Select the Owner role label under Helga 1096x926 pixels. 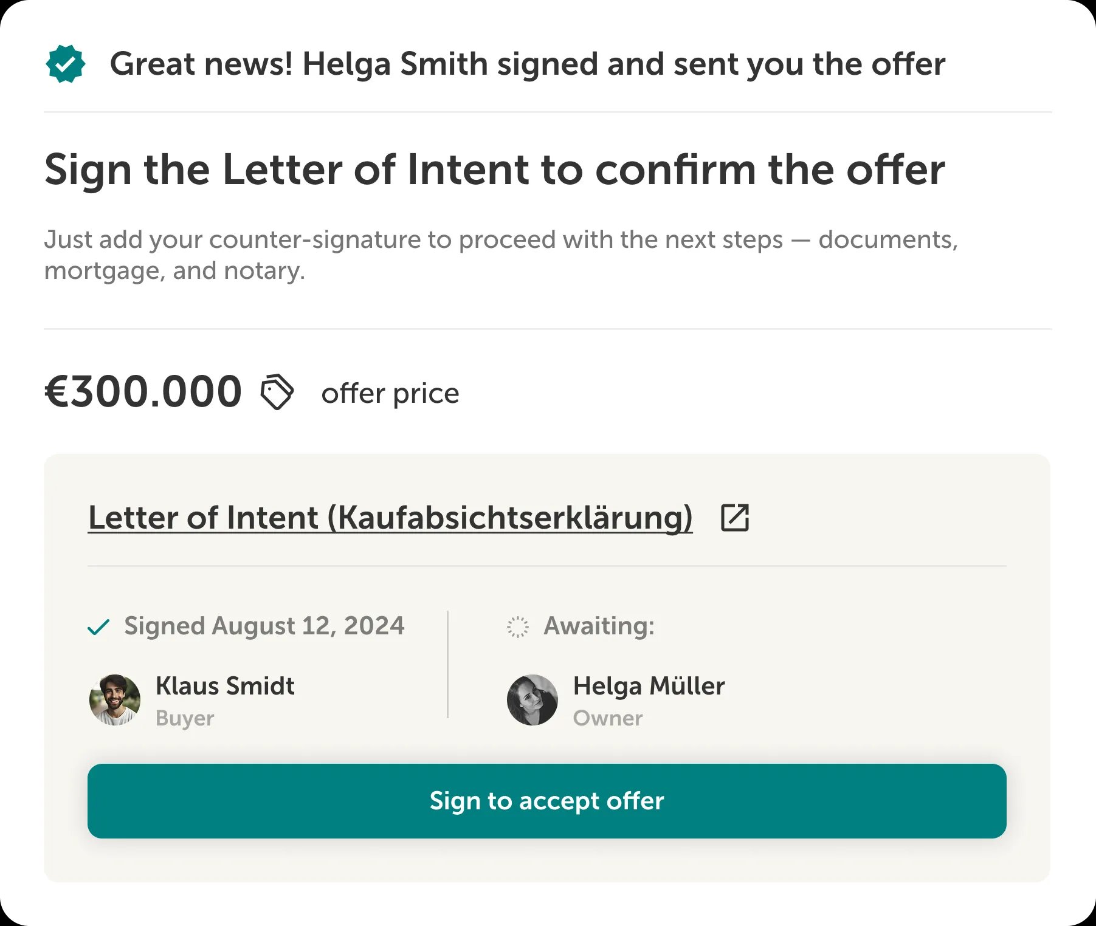[607, 718]
